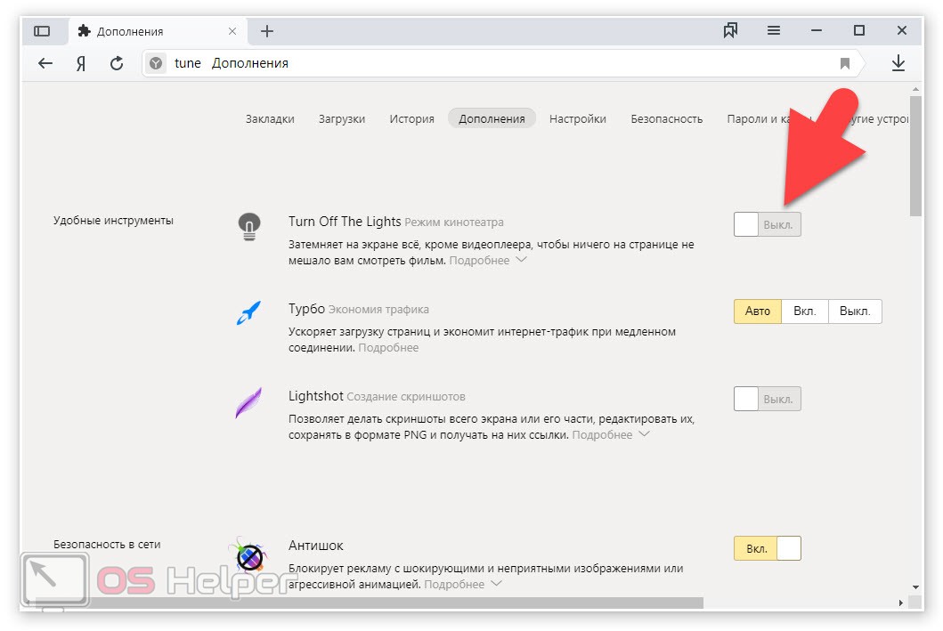Expand Подробнее for Антишок
This screenshot has height=631, width=943.
click(462, 584)
